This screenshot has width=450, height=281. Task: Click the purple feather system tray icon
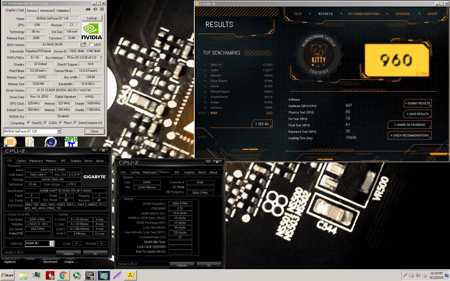pyautogui.click(x=405, y=275)
